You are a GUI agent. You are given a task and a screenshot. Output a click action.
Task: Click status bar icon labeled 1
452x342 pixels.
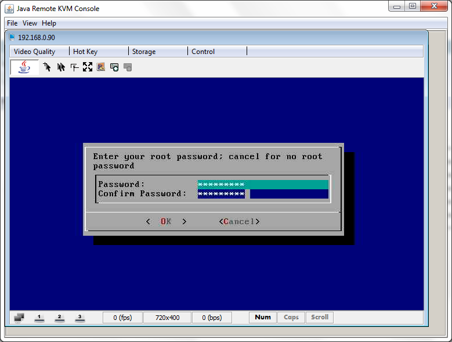tap(39, 318)
